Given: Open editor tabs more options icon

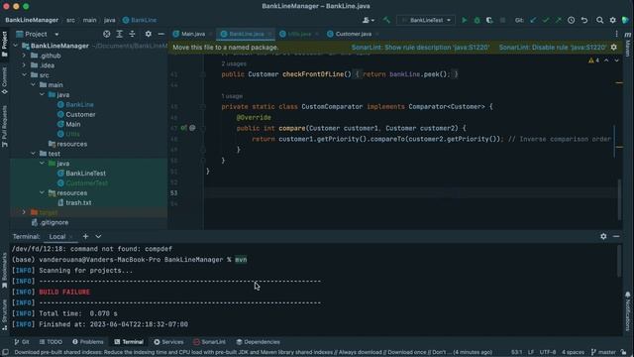Looking at the screenshot, I should pyautogui.click(x=616, y=34).
